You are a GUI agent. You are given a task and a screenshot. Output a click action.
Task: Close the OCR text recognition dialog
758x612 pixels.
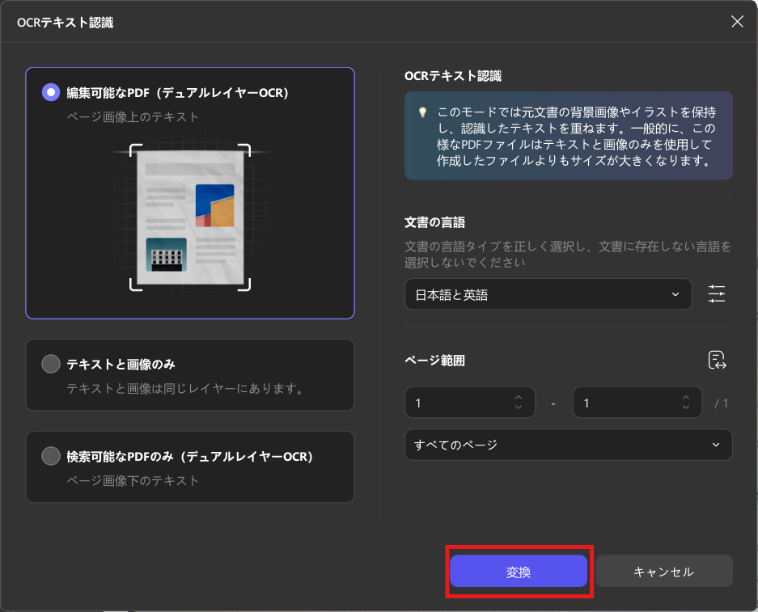pyautogui.click(x=737, y=22)
